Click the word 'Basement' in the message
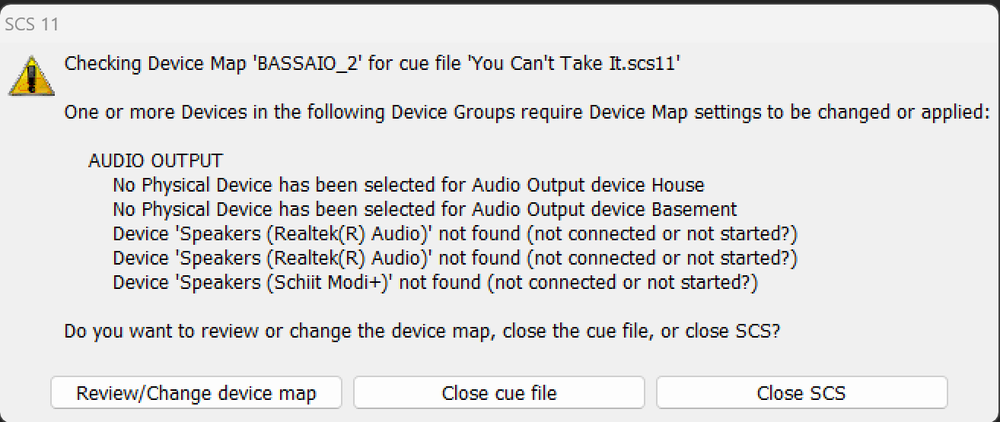The image size is (1000, 422). [694, 209]
